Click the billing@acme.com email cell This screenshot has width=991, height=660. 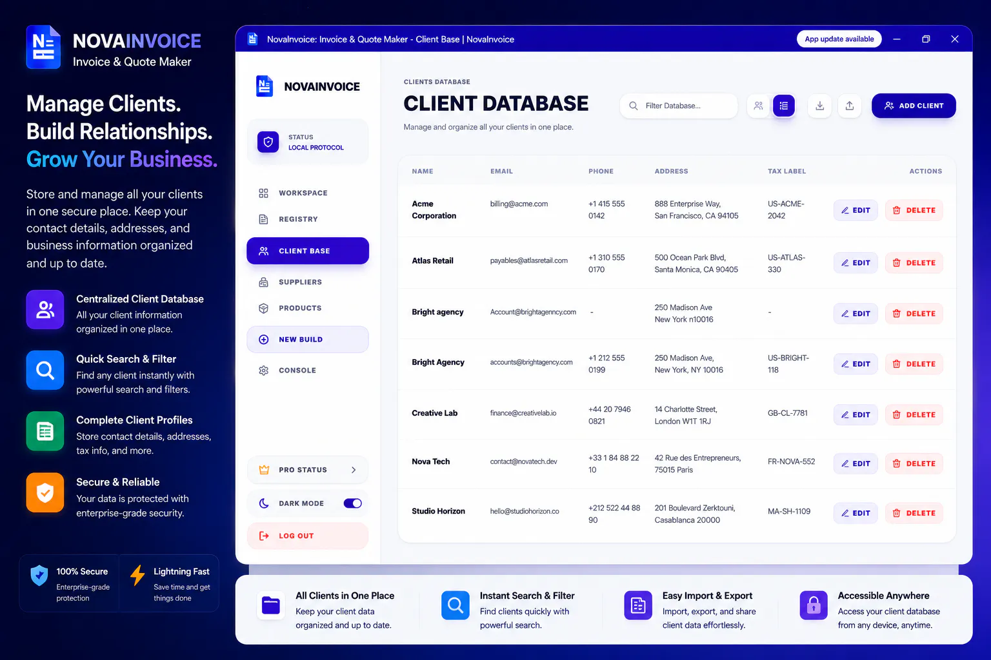519,204
